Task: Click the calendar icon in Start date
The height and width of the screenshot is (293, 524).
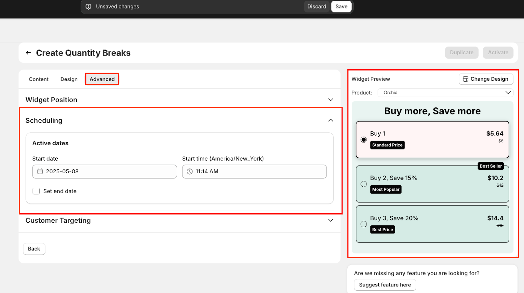Action: point(40,171)
